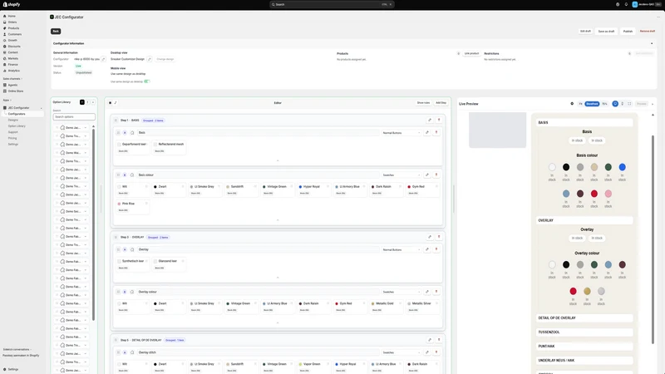Click the Add Step button in the Editor
The height and width of the screenshot is (374, 665).
(x=441, y=102)
